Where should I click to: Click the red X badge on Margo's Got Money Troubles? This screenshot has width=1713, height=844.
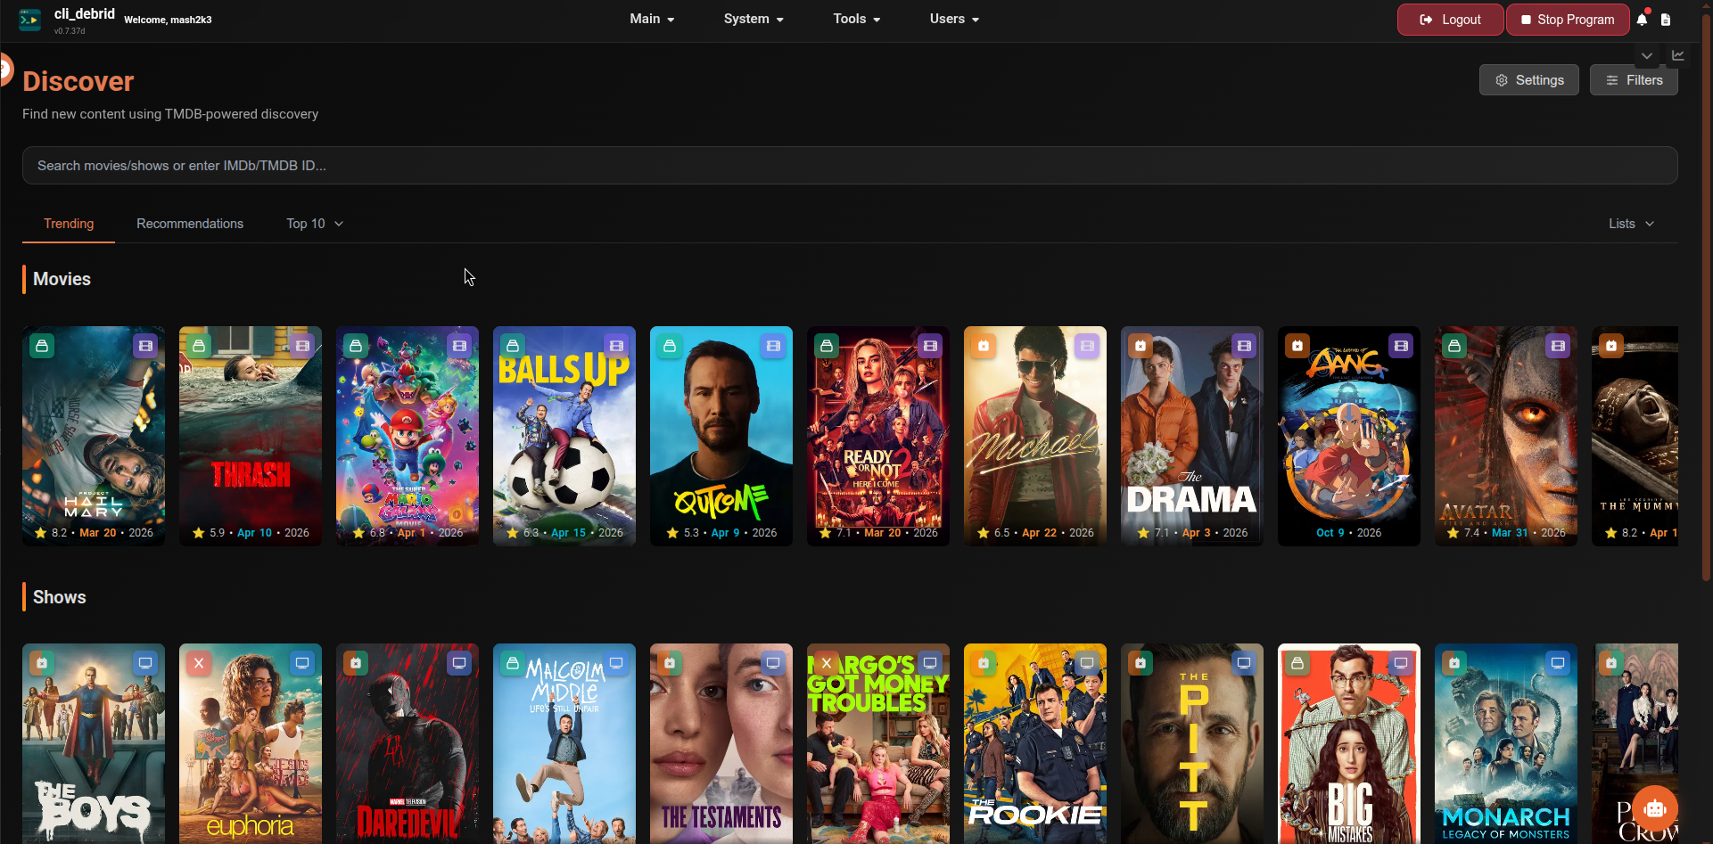coord(827,663)
